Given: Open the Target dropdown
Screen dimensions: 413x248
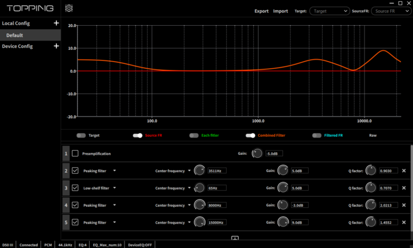Looking at the screenshot, I should pos(330,11).
